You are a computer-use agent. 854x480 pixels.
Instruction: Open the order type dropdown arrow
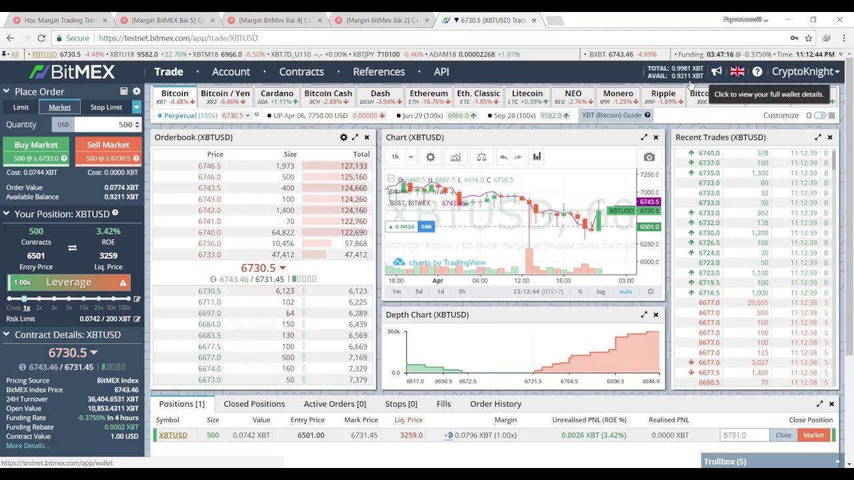[137, 107]
